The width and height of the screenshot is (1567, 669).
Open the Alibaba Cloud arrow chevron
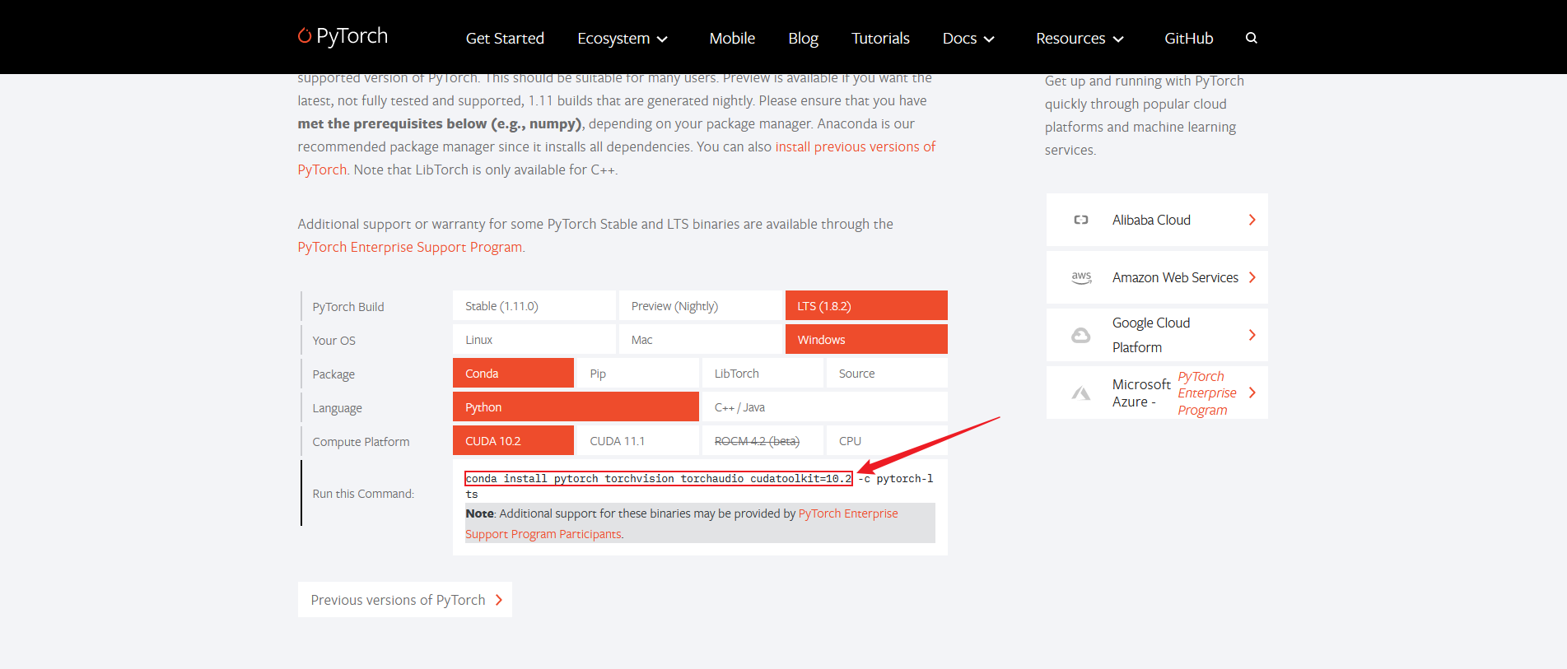[1252, 220]
